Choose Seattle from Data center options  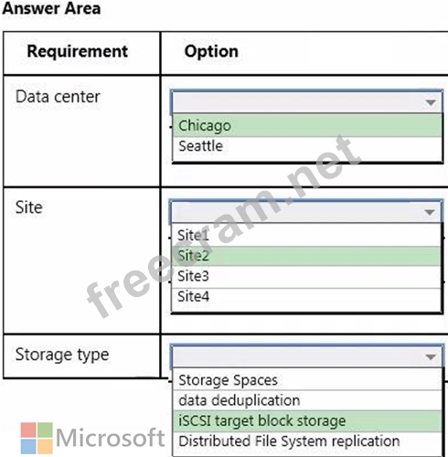click(307, 146)
